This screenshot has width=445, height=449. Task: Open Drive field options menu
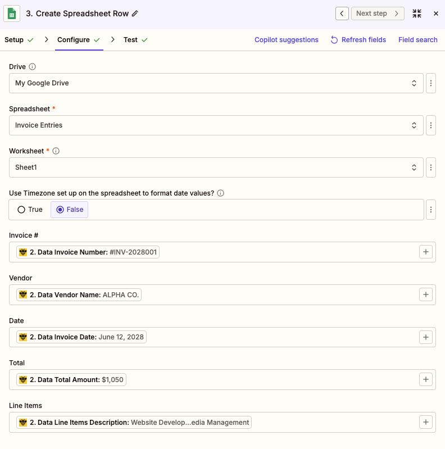coord(431,83)
